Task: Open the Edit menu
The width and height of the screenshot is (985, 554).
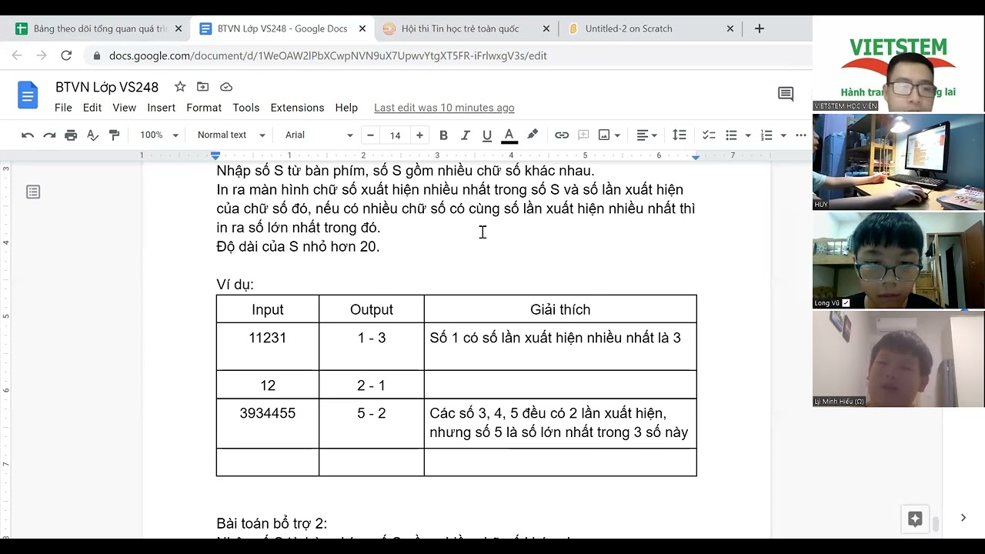Action: point(92,108)
